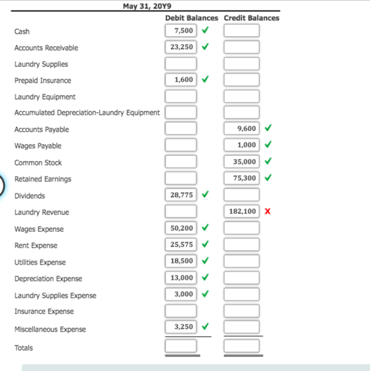Click Wages Payable debit balance field
The height and width of the screenshot is (371, 370).
(x=181, y=145)
